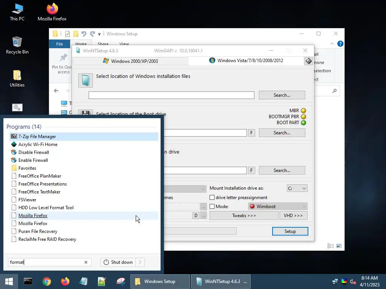Screen dimensions: 386x289
Task: Click the BOOT PART green status indicator
Action: (x=303, y=123)
